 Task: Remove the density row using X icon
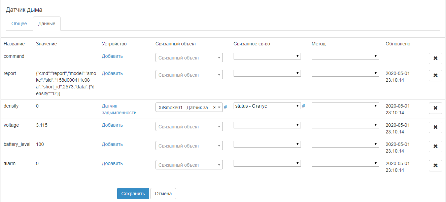435,108
